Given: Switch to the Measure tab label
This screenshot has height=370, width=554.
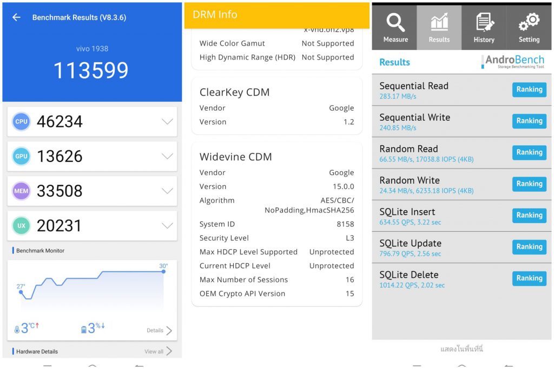Looking at the screenshot, I should coord(395,39).
